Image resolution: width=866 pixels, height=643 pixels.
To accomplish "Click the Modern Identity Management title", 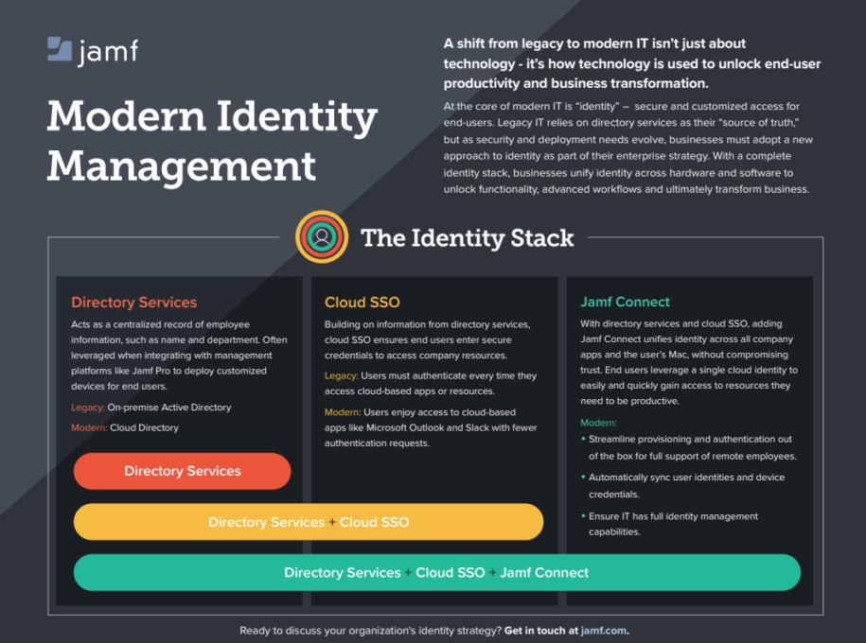I will (x=212, y=142).
